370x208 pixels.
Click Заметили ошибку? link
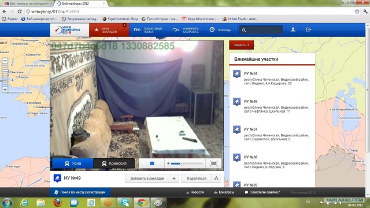(x=262, y=192)
